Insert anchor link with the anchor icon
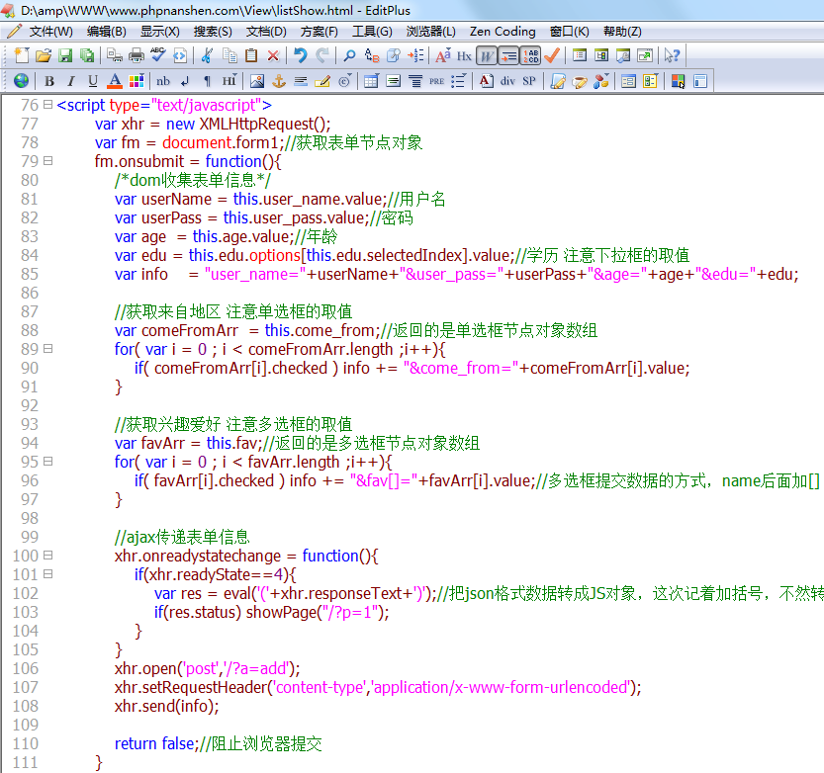 click(x=279, y=81)
